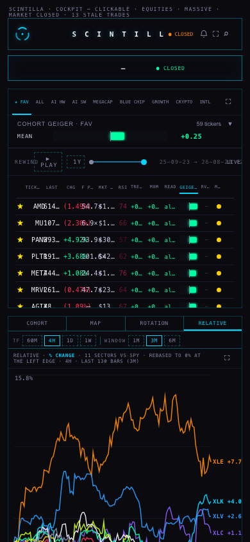Click the yellow status dot in META row
This screenshot has height=542, width=250.
(x=219, y=273)
